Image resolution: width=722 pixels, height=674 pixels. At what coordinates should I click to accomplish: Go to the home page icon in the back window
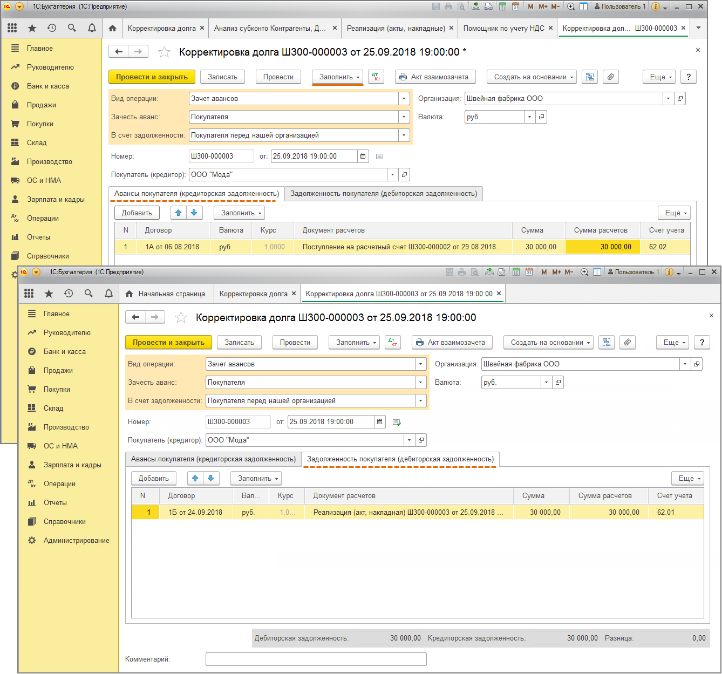point(112,28)
